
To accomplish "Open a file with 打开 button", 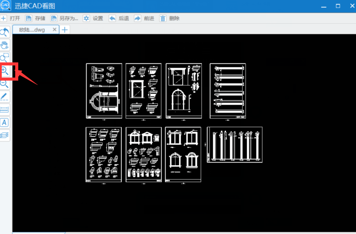I will tap(10, 18).
